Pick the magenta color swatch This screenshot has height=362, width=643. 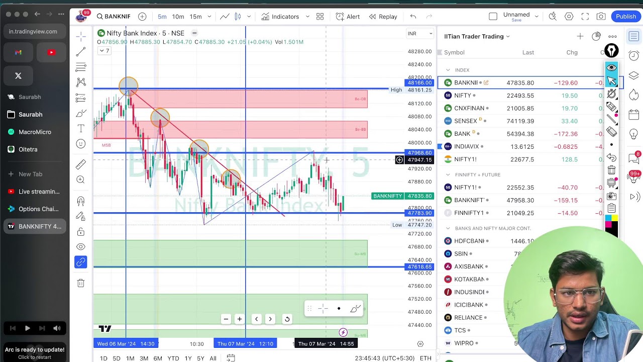tap(608, 224)
